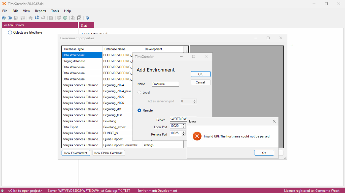Screen dimensions: 345x193
Task: Click the Save floppy-disk toolbar icon
Action: (16, 18)
